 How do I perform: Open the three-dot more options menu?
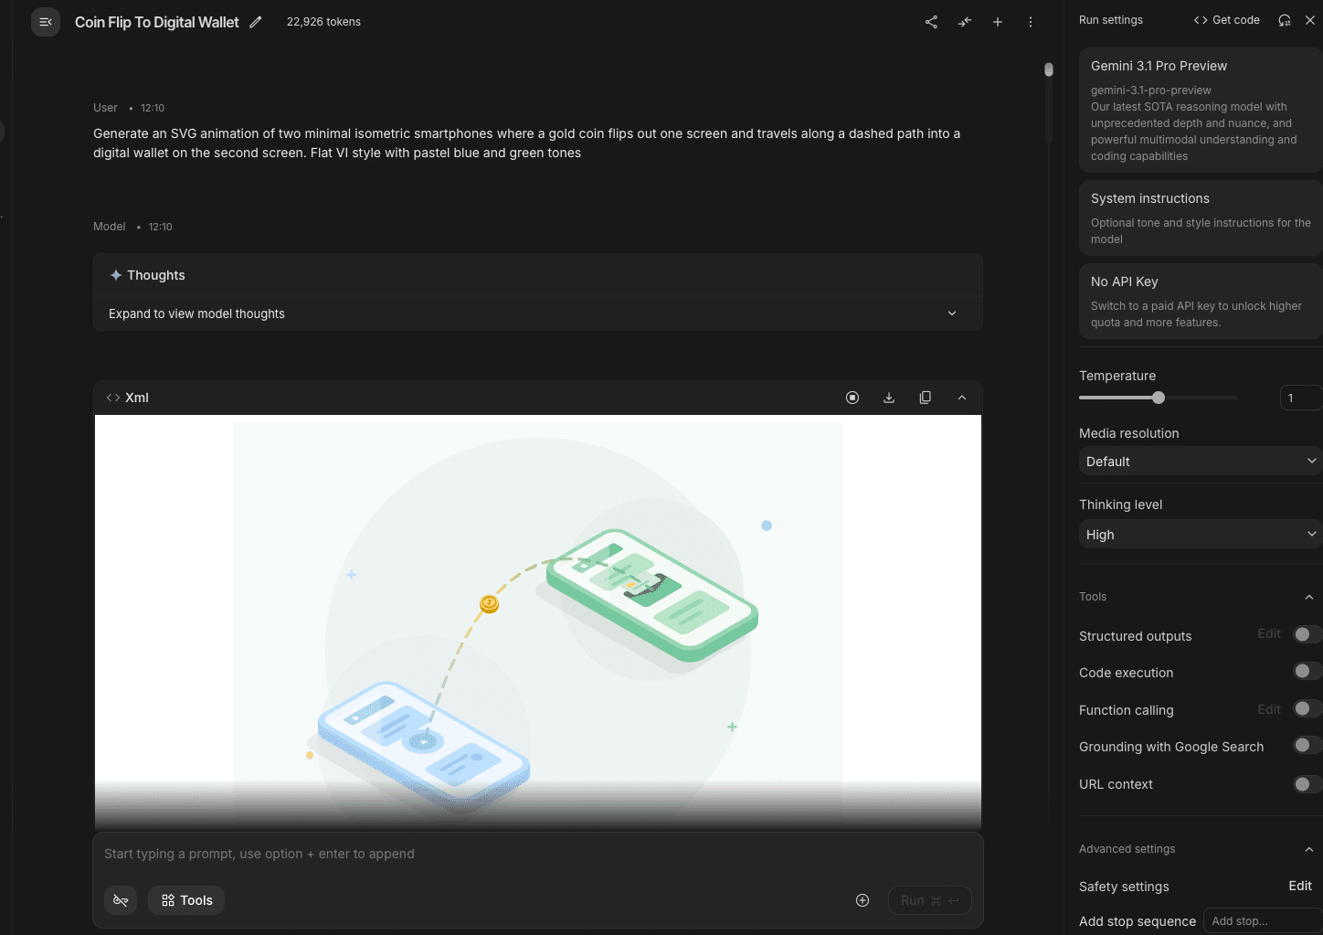[x=1031, y=22]
